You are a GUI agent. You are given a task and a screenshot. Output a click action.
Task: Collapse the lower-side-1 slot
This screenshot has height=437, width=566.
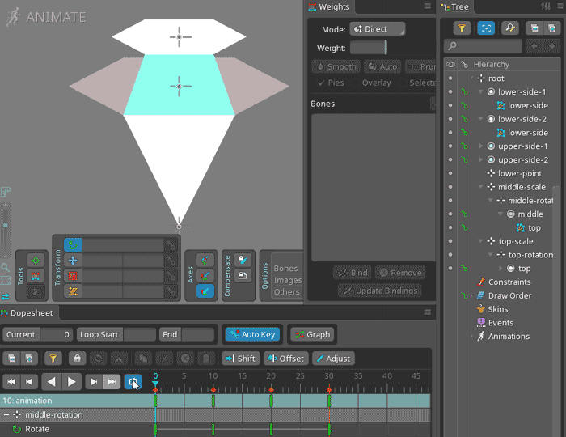[x=480, y=92]
